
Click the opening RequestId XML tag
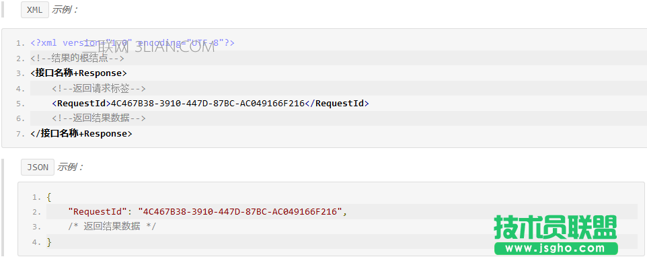(x=81, y=103)
